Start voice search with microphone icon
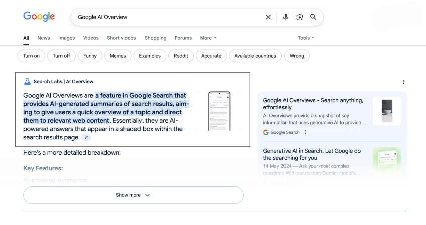The width and height of the screenshot is (426, 225). (286, 17)
